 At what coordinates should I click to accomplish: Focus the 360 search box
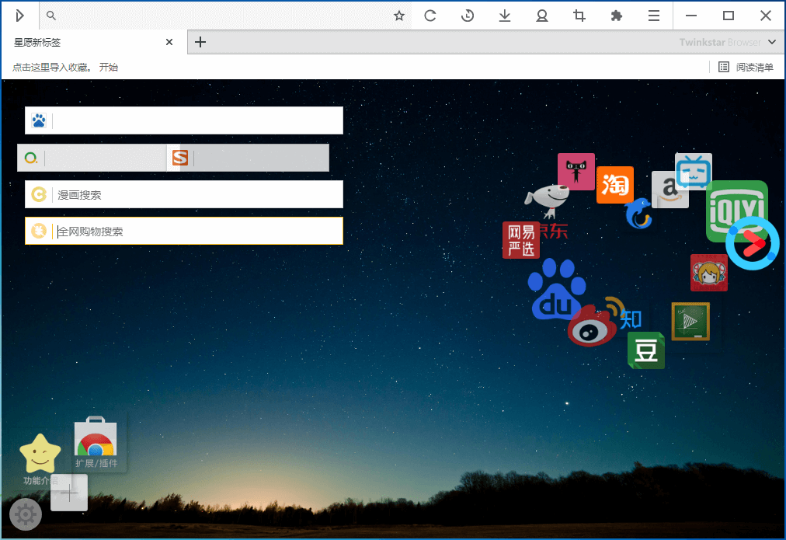(x=92, y=158)
